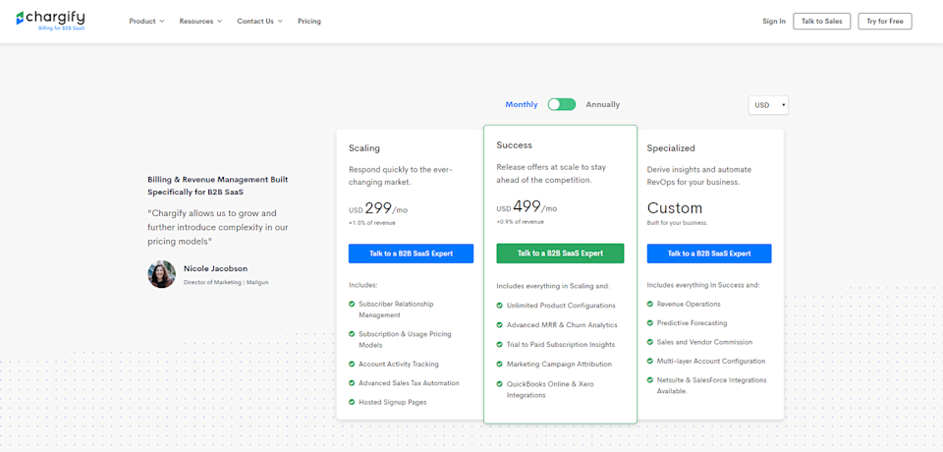
Task: Go to the Pricing page
Action: pyautogui.click(x=309, y=21)
